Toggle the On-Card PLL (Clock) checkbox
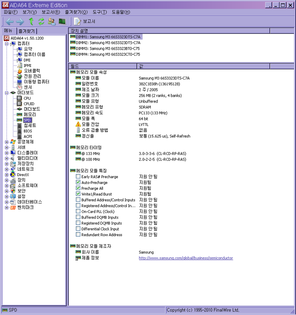The height and width of the screenshot is (315, 296). [x=78, y=211]
